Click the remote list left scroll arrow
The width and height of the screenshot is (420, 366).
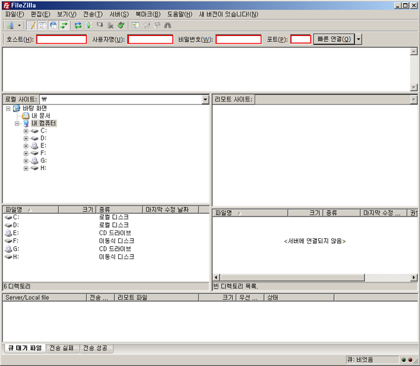tap(216, 278)
